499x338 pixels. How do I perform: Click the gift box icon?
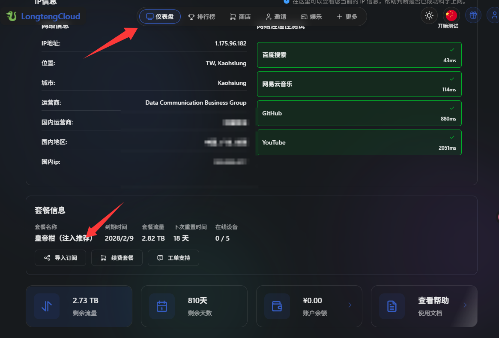tap(473, 16)
